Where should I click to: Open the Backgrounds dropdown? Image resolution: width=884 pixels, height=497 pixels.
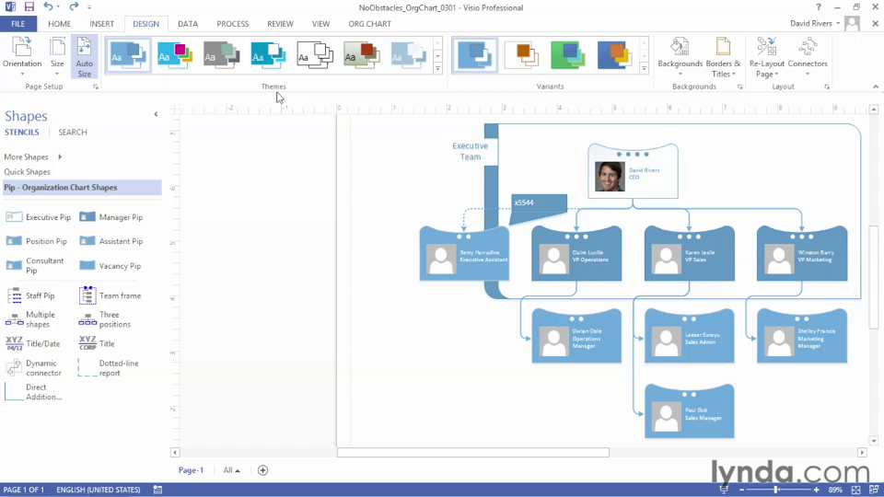[x=680, y=57]
